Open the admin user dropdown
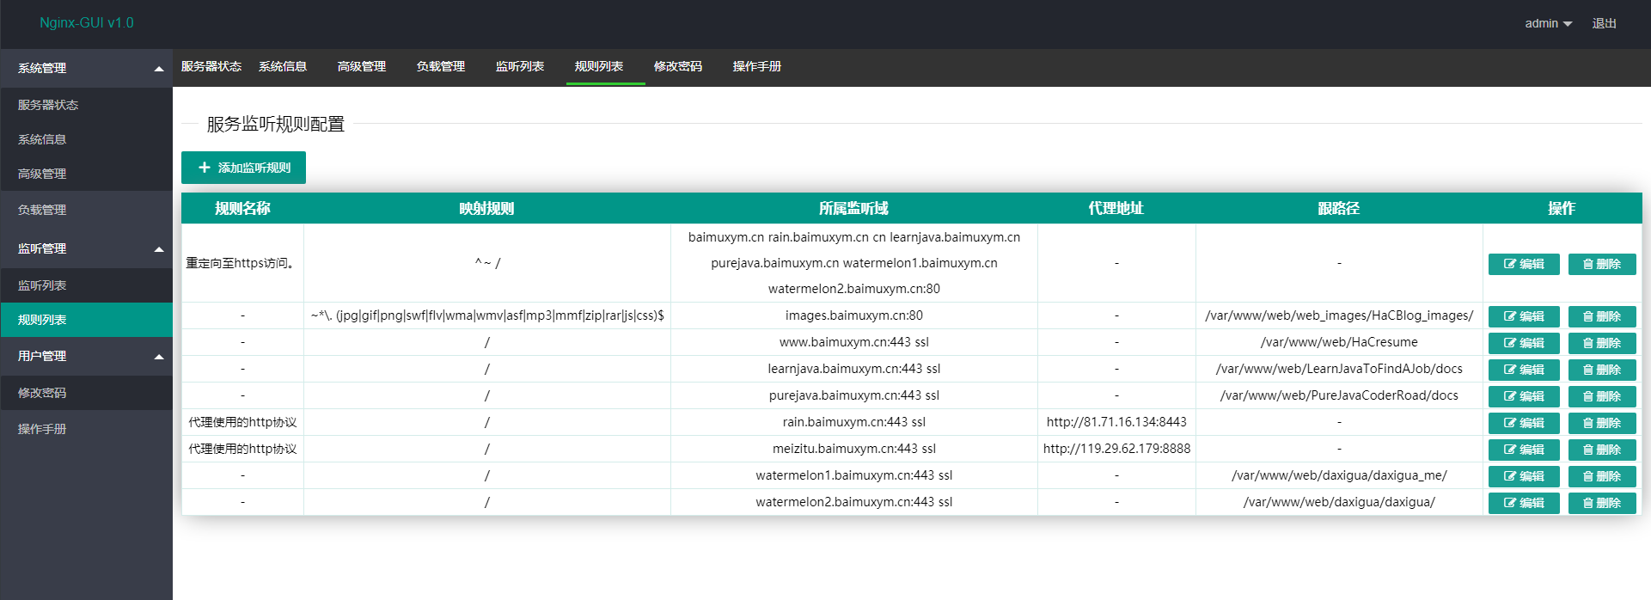Viewport: 1651px width, 600px height. click(x=1548, y=23)
